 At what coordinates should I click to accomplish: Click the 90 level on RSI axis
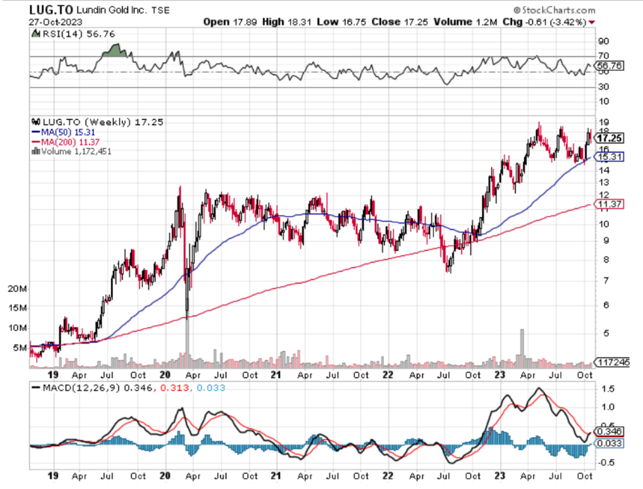[x=604, y=41]
